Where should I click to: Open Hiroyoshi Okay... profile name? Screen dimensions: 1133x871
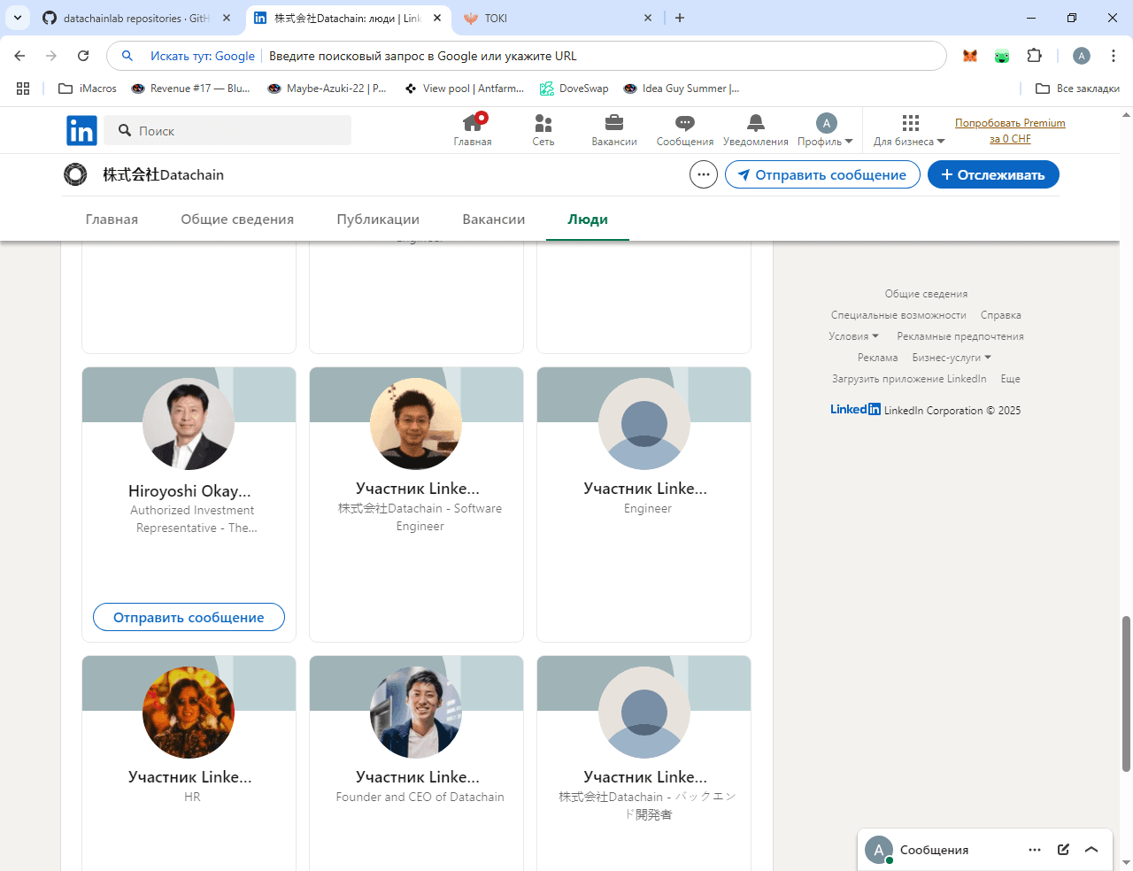pos(189,490)
